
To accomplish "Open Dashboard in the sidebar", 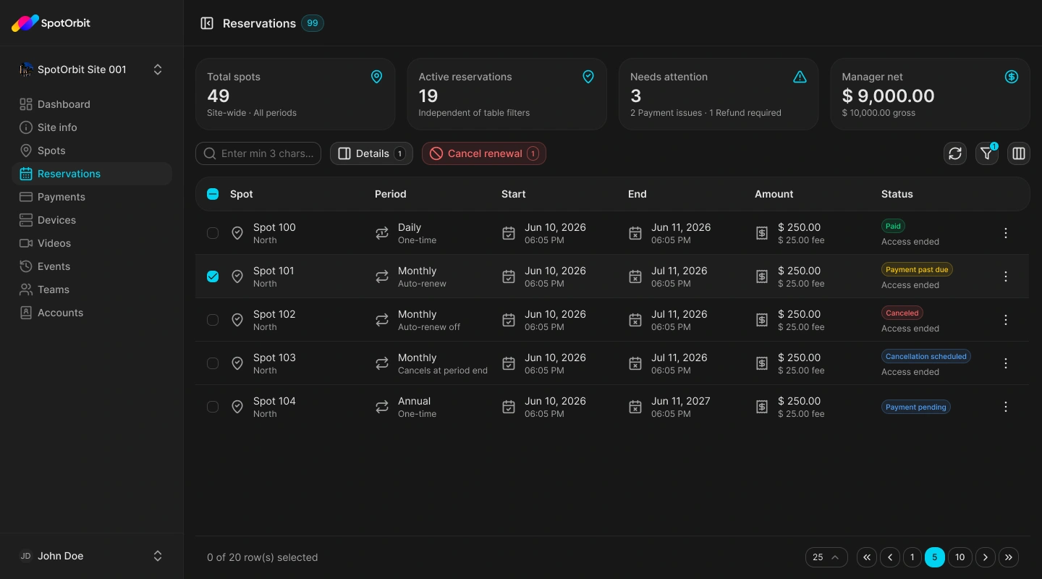I will pyautogui.click(x=92, y=104).
